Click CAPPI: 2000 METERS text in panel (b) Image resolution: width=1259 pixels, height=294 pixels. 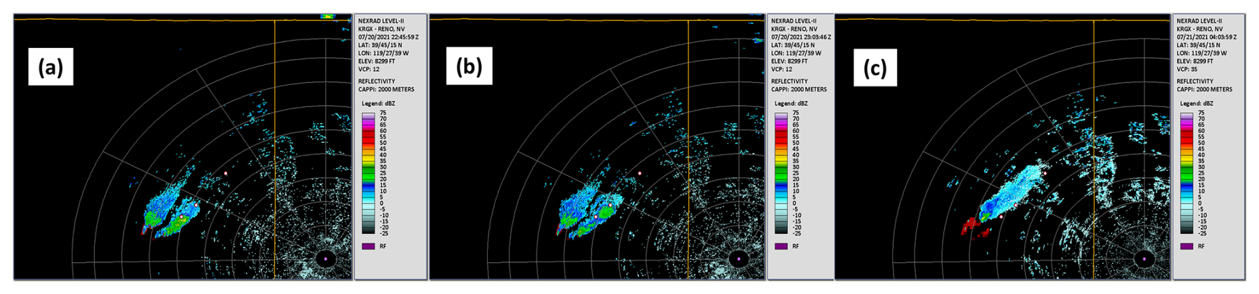[799, 89]
